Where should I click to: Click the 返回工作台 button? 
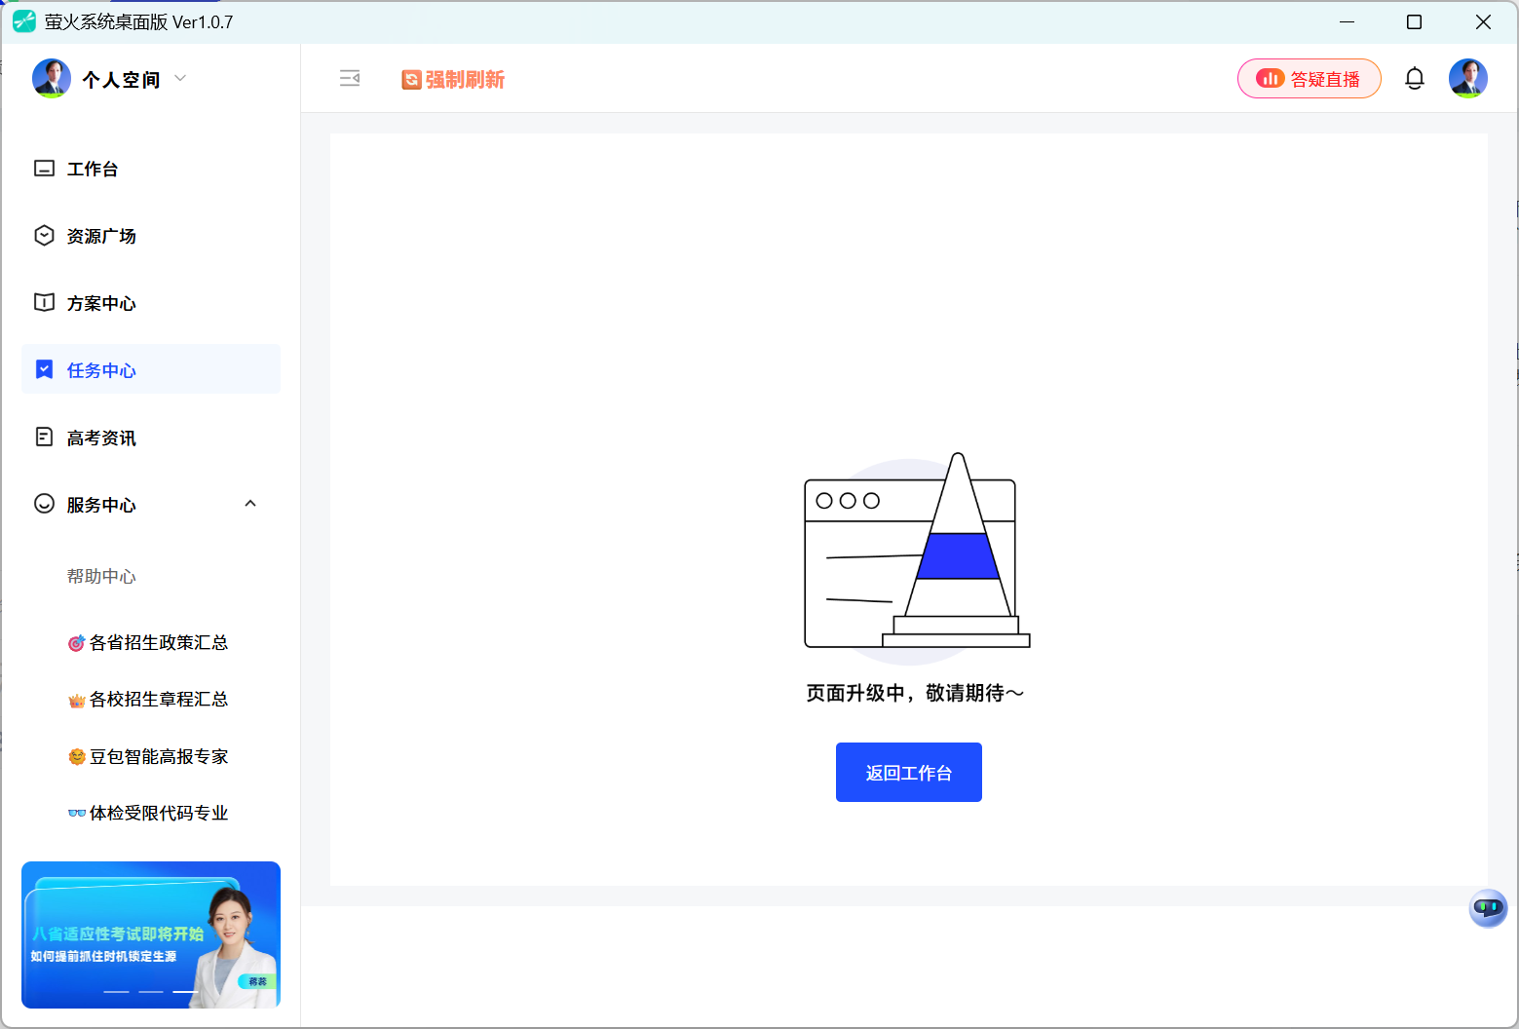tap(908, 772)
